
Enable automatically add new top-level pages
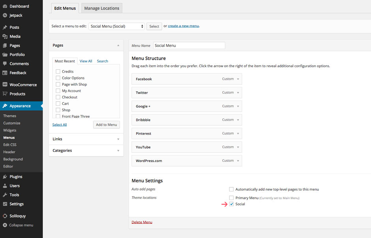(231, 189)
